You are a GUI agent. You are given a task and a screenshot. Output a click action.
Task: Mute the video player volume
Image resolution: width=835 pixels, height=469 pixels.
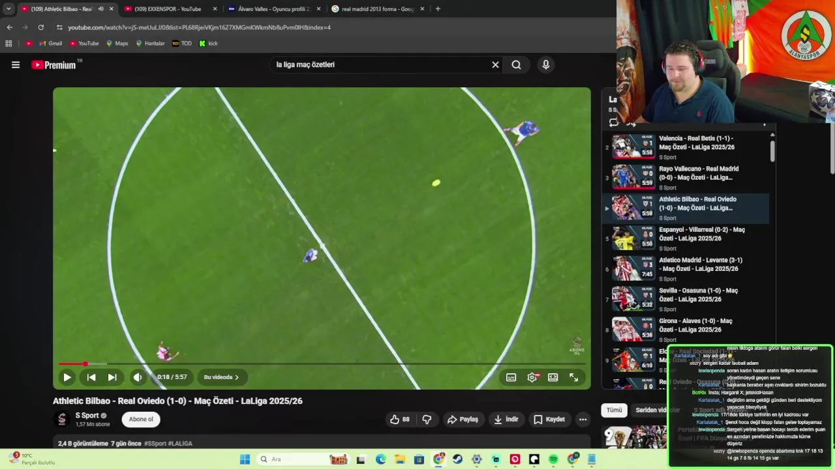pyautogui.click(x=138, y=377)
